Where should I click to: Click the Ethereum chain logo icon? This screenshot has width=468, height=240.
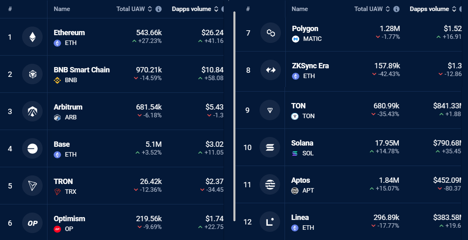pyautogui.click(x=32, y=37)
